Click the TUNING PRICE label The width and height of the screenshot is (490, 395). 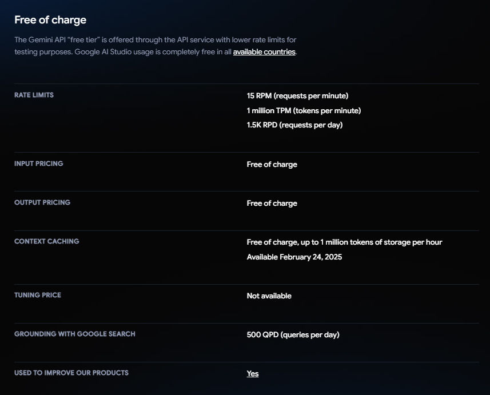[38, 295]
